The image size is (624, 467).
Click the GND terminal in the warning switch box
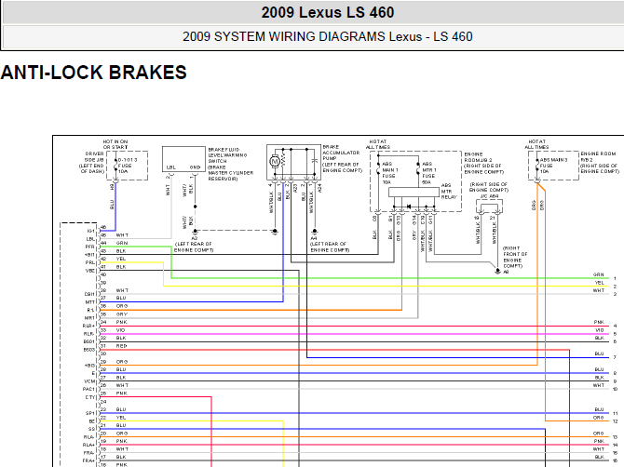pyautogui.click(x=195, y=167)
